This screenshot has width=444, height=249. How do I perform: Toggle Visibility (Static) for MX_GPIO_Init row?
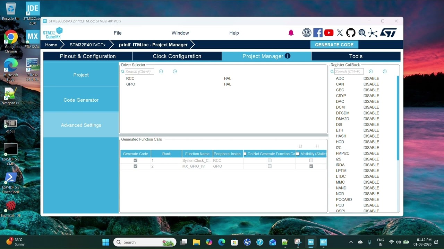click(x=311, y=166)
